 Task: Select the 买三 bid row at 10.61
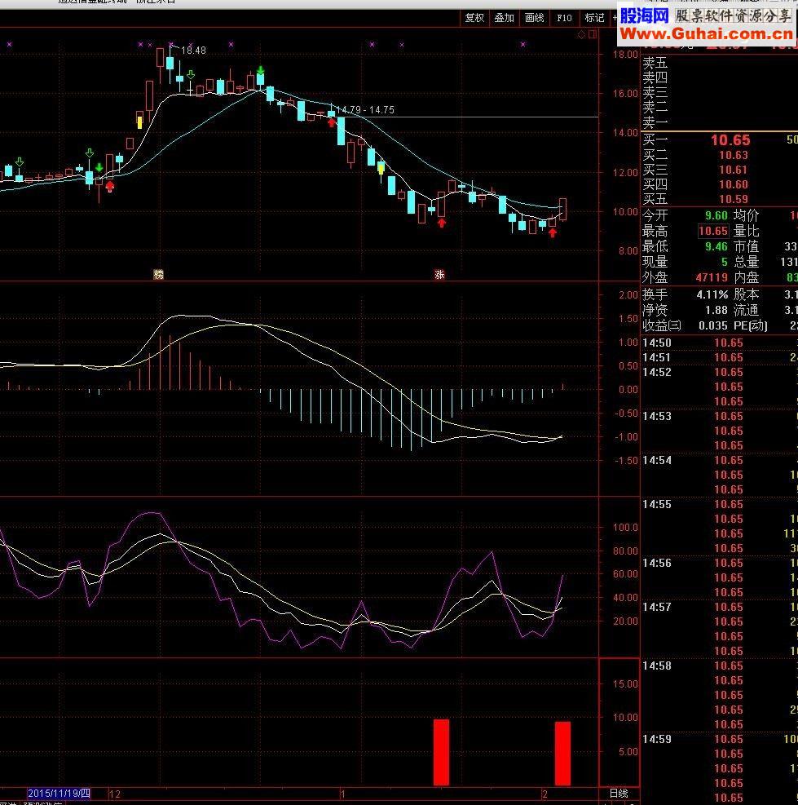(x=720, y=170)
